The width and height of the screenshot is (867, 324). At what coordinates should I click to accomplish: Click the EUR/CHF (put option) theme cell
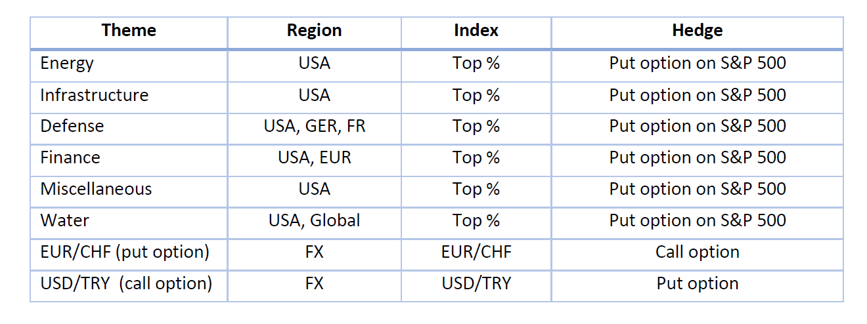pos(125,252)
